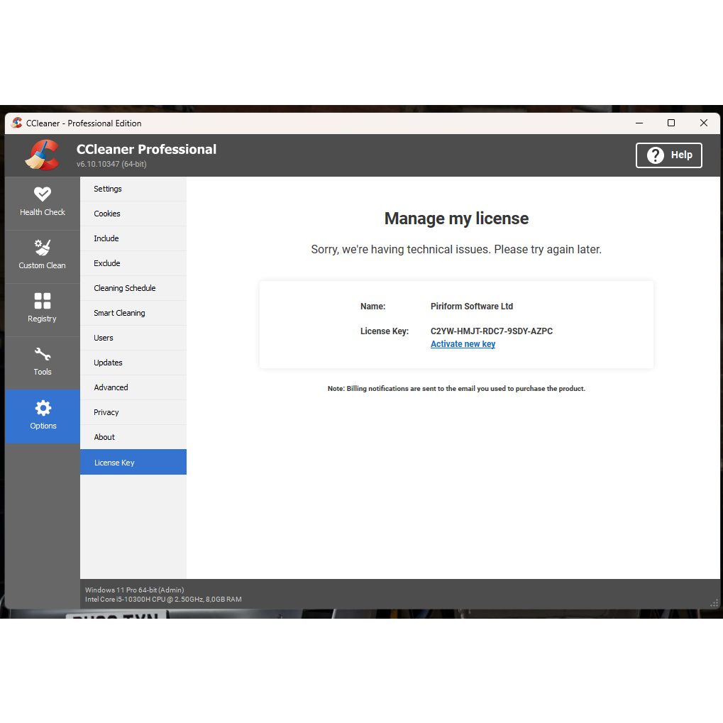Image resolution: width=723 pixels, height=723 pixels.
Task: Open the Registry grid icon
Action: pyautogui.click(x=43, y=301)
